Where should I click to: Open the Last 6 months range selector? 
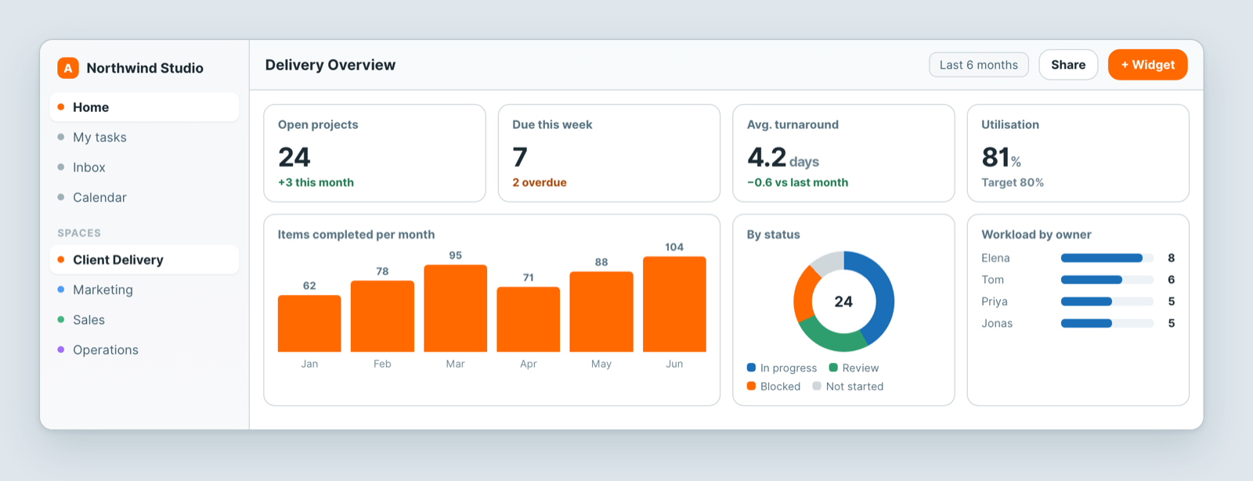tap(979, 65)
